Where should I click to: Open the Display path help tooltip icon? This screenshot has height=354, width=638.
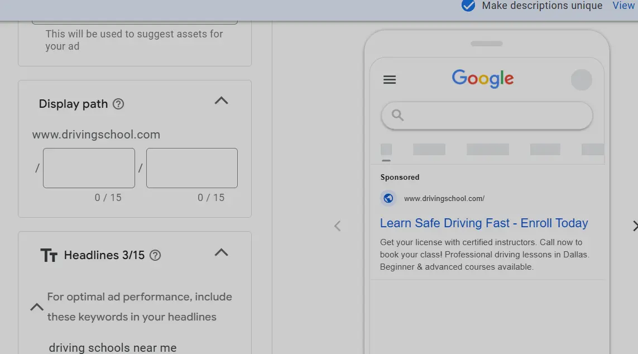click(118, 103)
